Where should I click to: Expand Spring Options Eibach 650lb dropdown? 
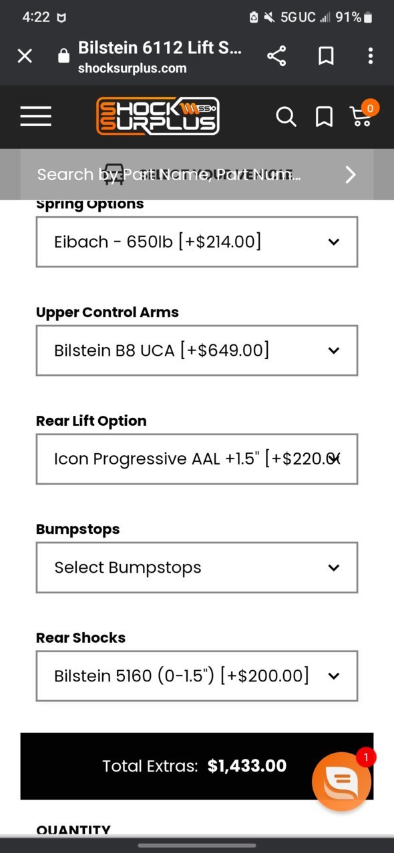point(197,242)
